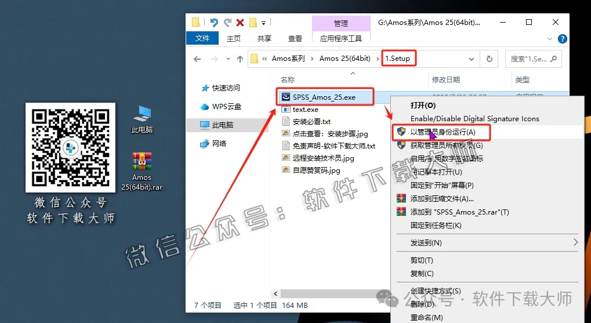The height and width of the screenshot is (323, 591).
Task: Go back with the back arrow
Action: click(x=197, y=59)
